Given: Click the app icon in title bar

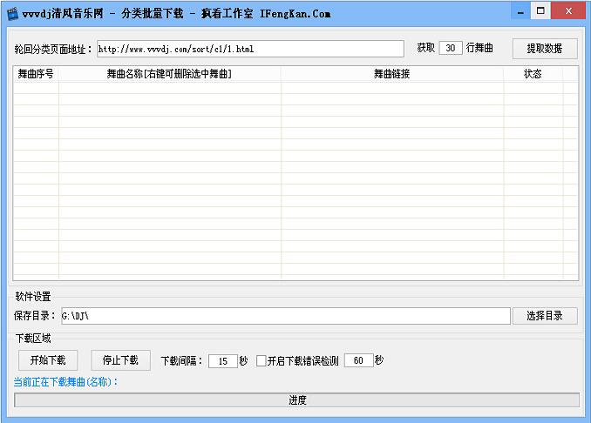Looking at the screenshot, I should [12, 13].
